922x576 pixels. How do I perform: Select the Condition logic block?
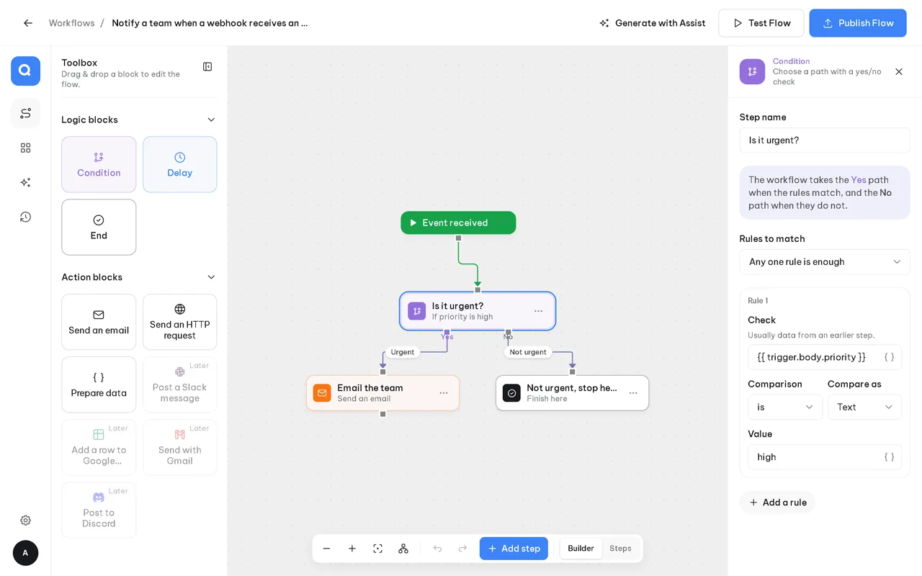(99, 164)
